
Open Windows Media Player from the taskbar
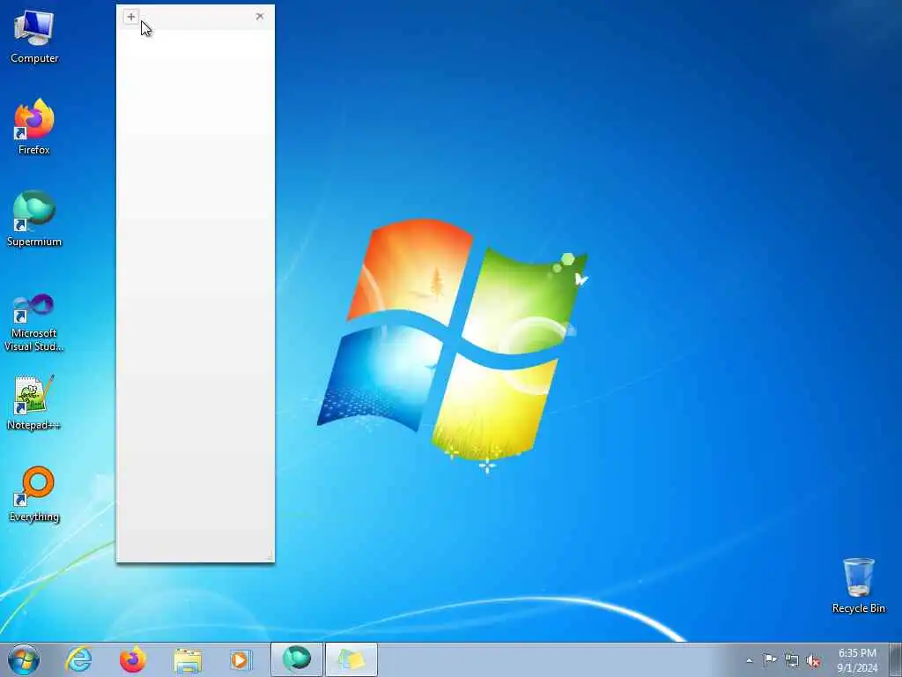point(240,659)
